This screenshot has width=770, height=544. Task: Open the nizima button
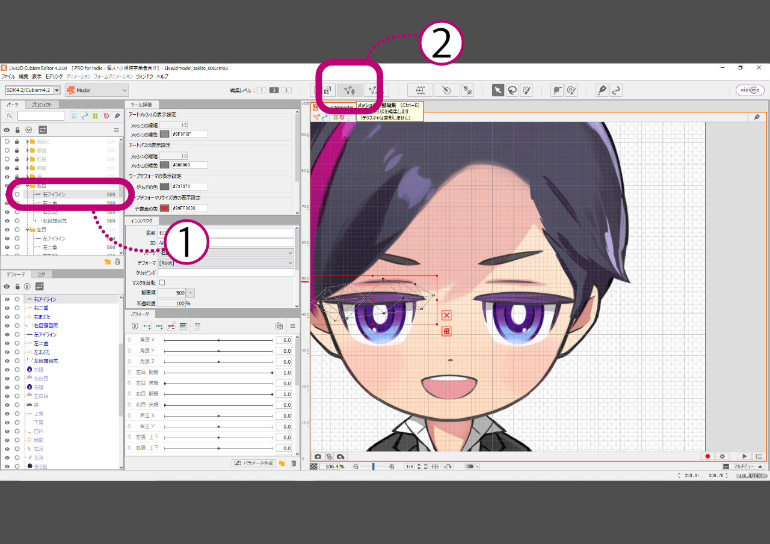750,90
